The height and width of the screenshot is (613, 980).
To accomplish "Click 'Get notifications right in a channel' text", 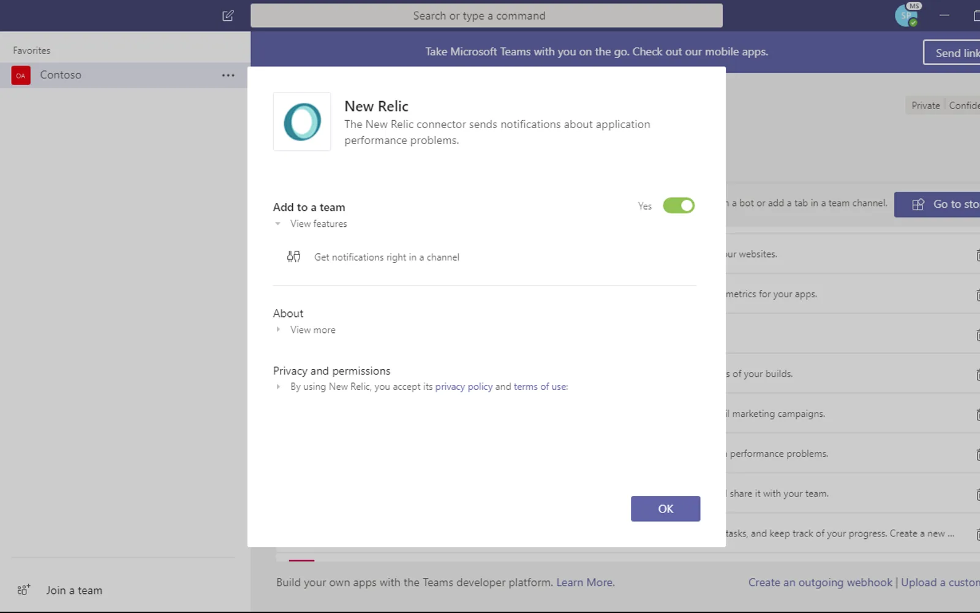I will point(386,257).
